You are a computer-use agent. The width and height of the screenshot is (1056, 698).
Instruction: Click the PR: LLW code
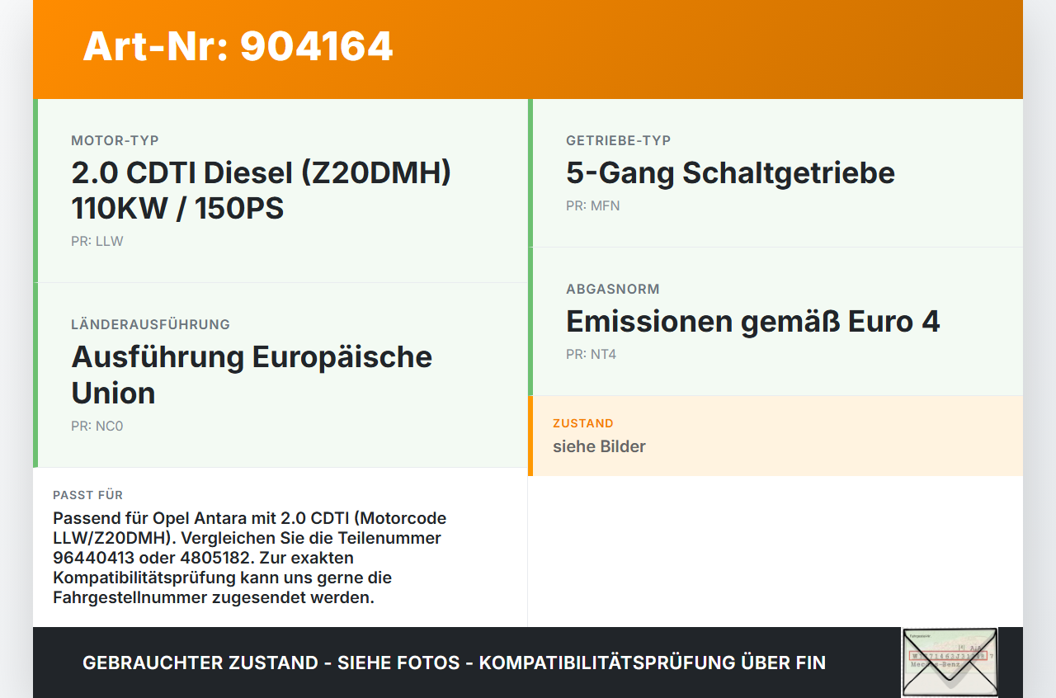tap(97, 242)
